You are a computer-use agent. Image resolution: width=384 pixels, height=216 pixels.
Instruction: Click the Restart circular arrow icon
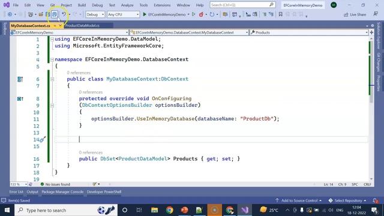(x=212, y=14)
